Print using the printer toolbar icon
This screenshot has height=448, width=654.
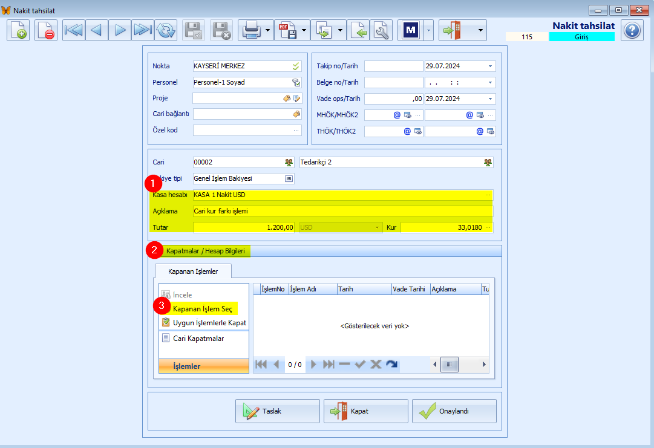251,30
